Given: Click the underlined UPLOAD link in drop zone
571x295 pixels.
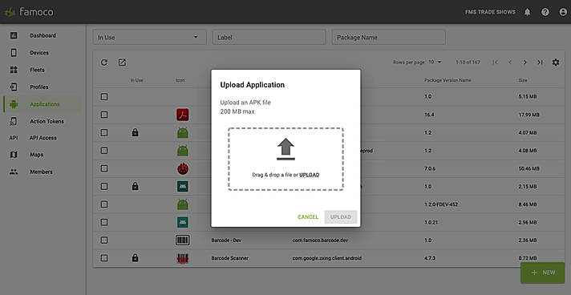Looking at the screenshot, I should [310, 175].
